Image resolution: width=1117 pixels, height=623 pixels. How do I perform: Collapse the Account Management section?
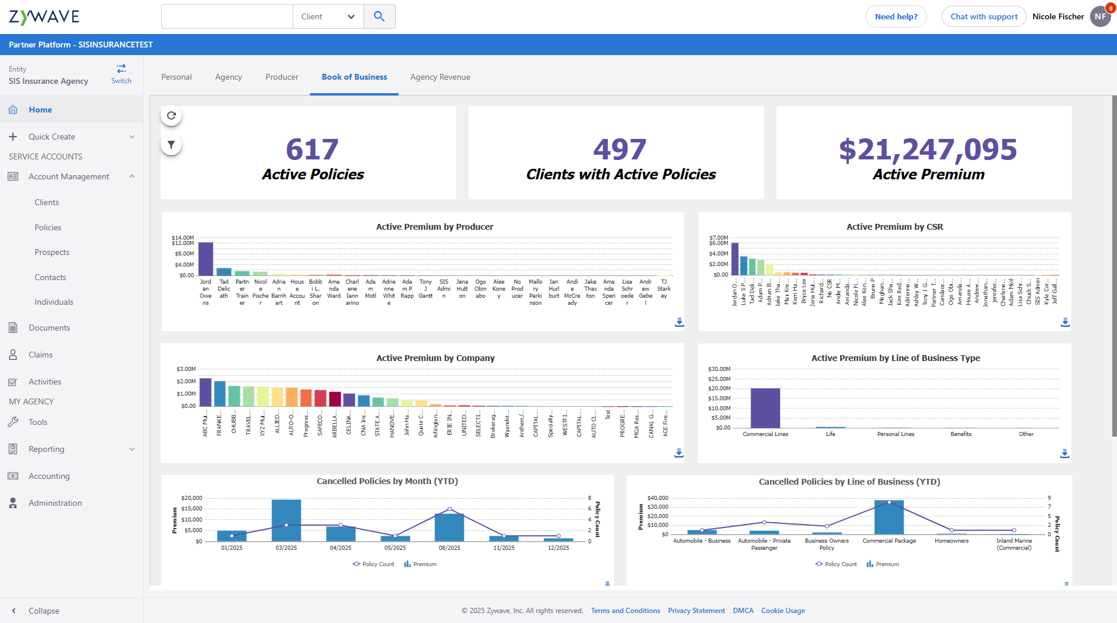tap(132, 176)
